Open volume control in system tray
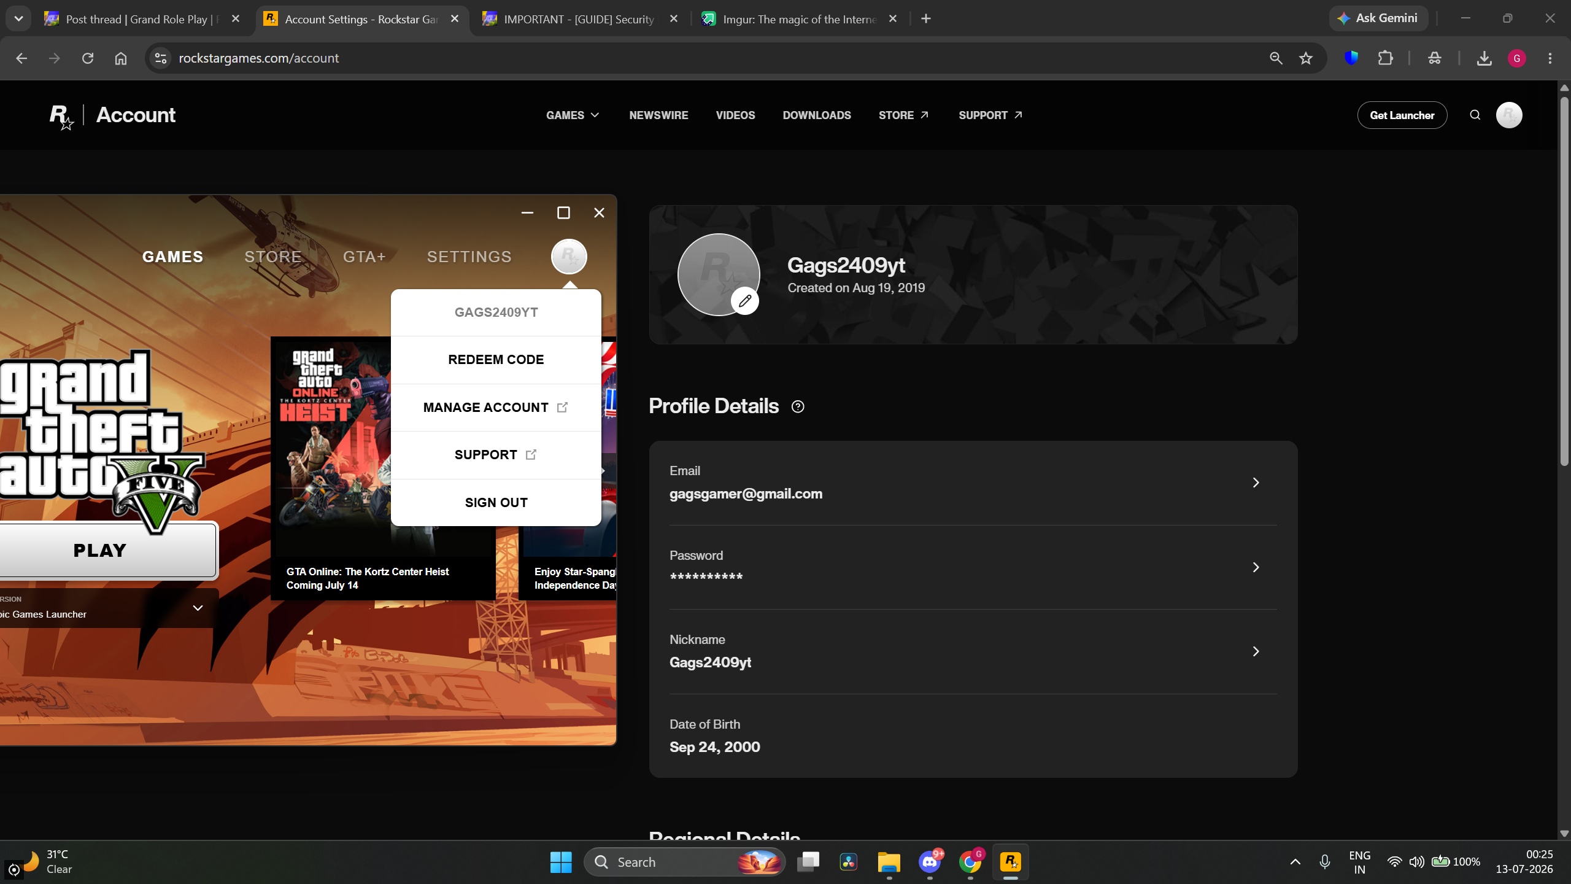This screenshot has height=884, width=1571. pyautogui.click(x=1417, y=862)
